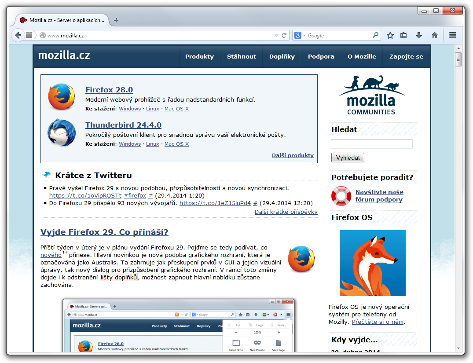Viewport: 473px width, 363px height.
Task: Click the Firefox logo icon next to Firefox 28.0
Action: click(62, 96)
